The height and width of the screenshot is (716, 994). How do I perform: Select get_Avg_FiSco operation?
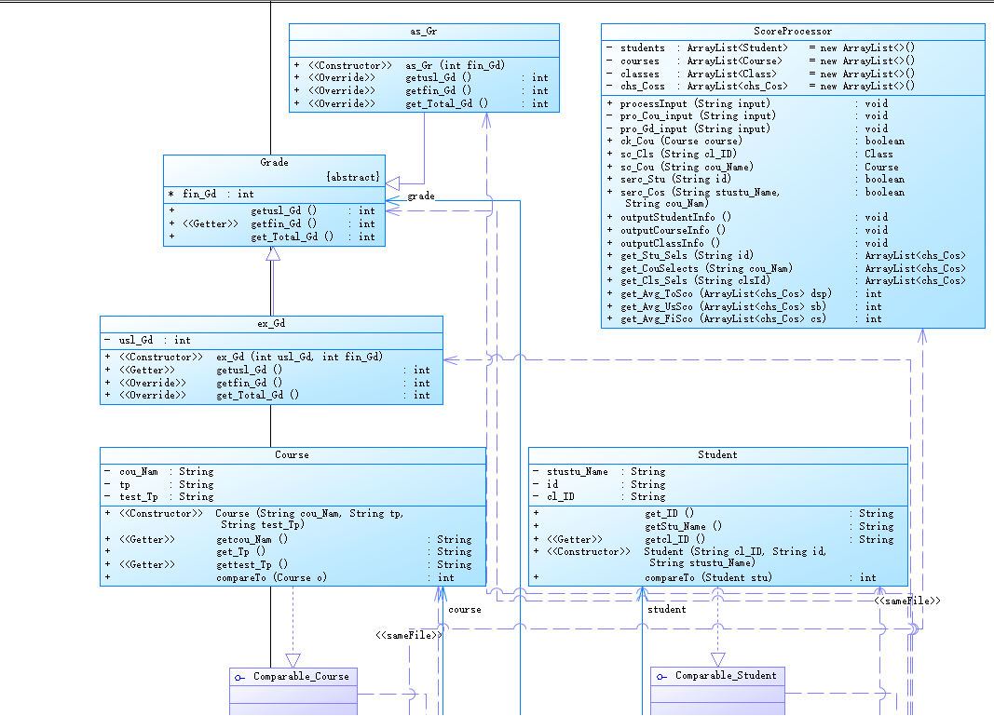tap(744, 318)
